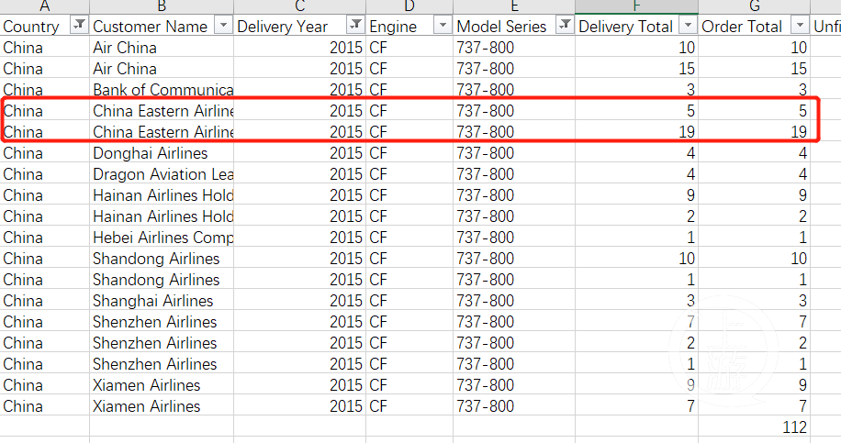This screenshot has height=443, width=841.
Task: Open the Model Series active filter icon
Action: click(x=564, y=27)
